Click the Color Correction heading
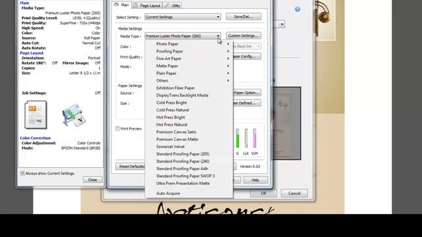The height and width of the screenshot is (237, 422). tap(35, 138)
